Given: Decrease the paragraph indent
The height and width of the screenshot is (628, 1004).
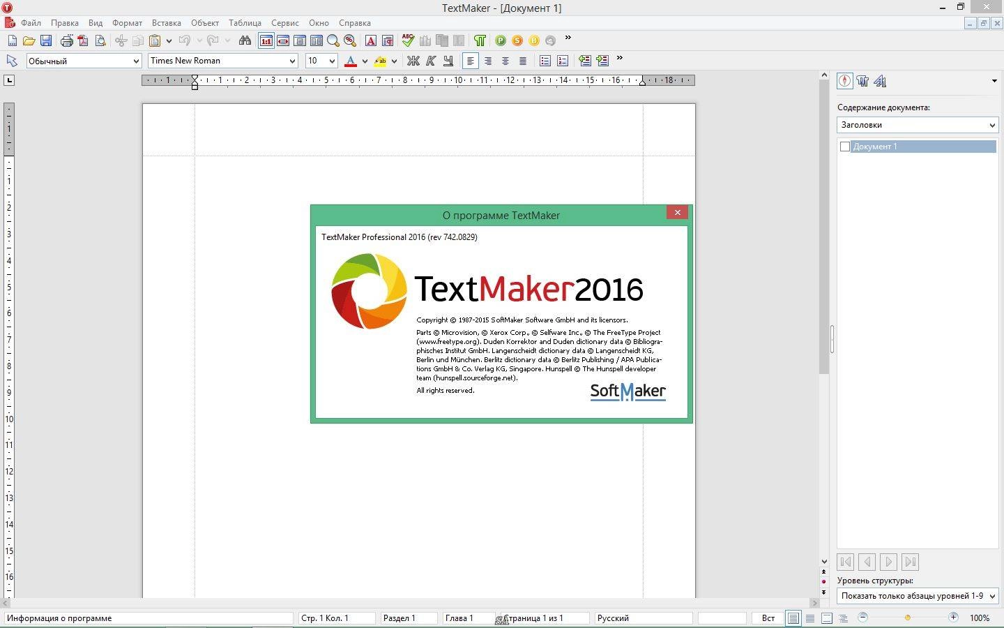Looking at the screenshot, I should (x=585, y=61).
